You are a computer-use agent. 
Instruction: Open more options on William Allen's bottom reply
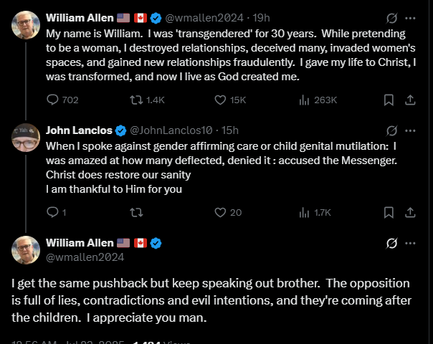pos(411,243)
